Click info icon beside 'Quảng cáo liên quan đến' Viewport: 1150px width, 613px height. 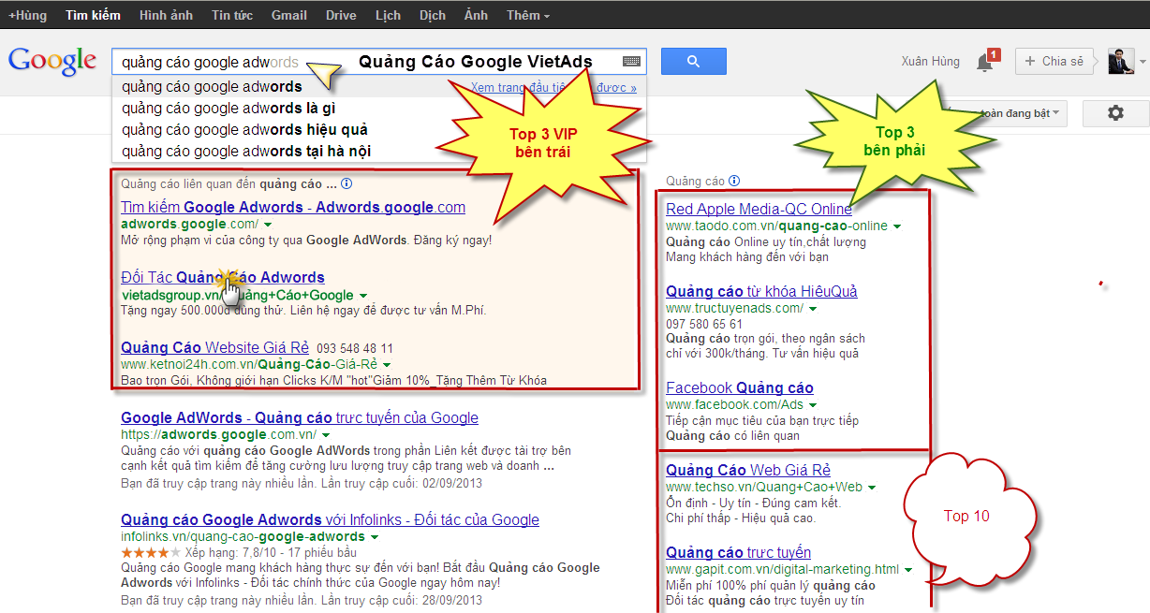coord(346,183)
